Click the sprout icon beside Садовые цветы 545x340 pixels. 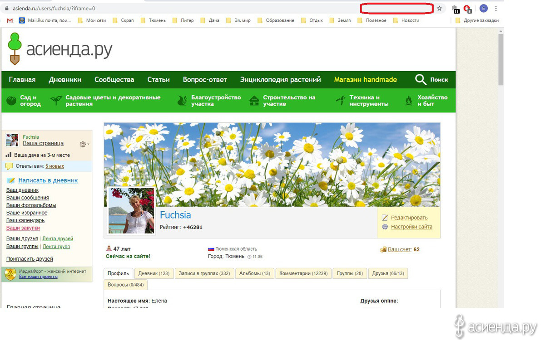click(56, 100)
